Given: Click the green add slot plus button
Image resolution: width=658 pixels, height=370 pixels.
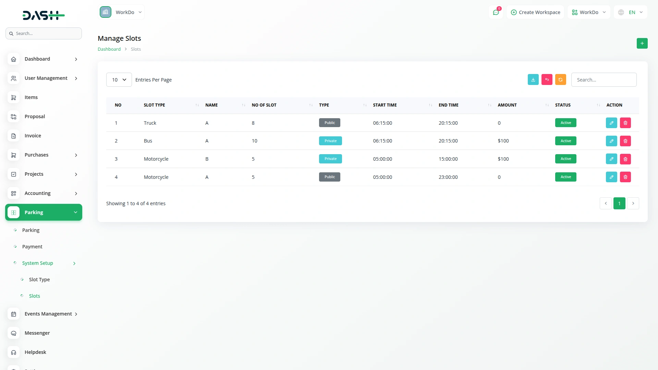Looking at the screenshot, I should tap(642, 43).
